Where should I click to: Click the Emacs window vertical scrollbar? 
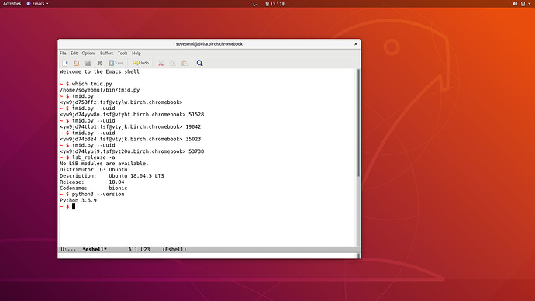[358, 157]
